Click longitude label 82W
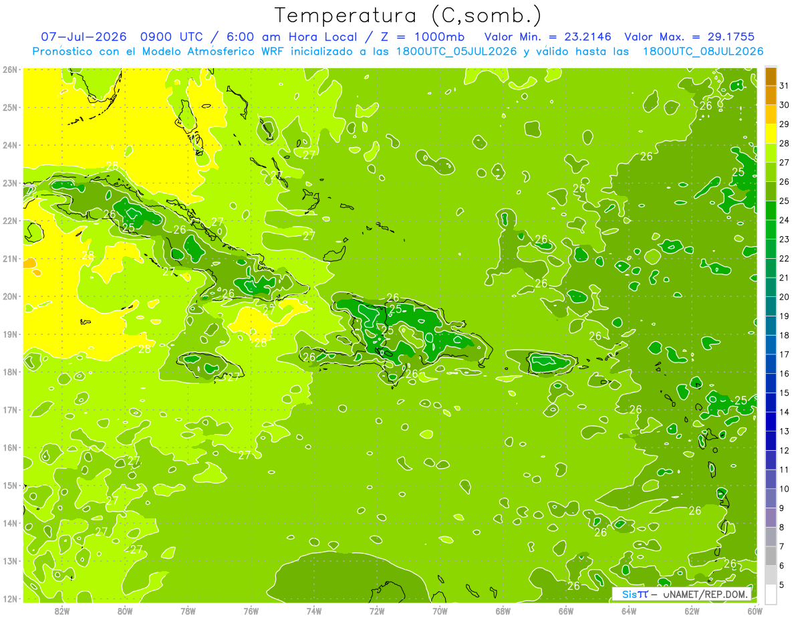This screenshot has height=620, width=802. pos(62,611)
